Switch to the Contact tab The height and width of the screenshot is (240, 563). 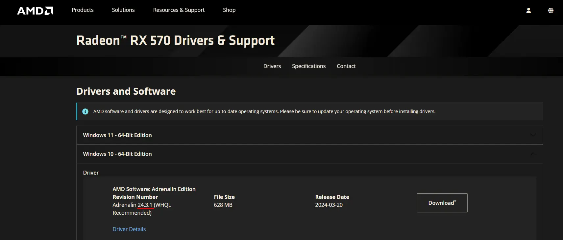click(x=346, y=66)
